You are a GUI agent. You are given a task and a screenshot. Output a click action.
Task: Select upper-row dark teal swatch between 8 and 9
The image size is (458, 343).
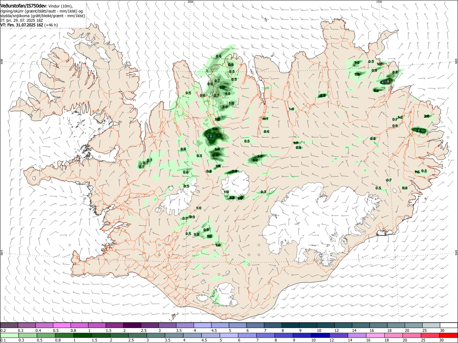pyautogui.click(x=290, y=325)
